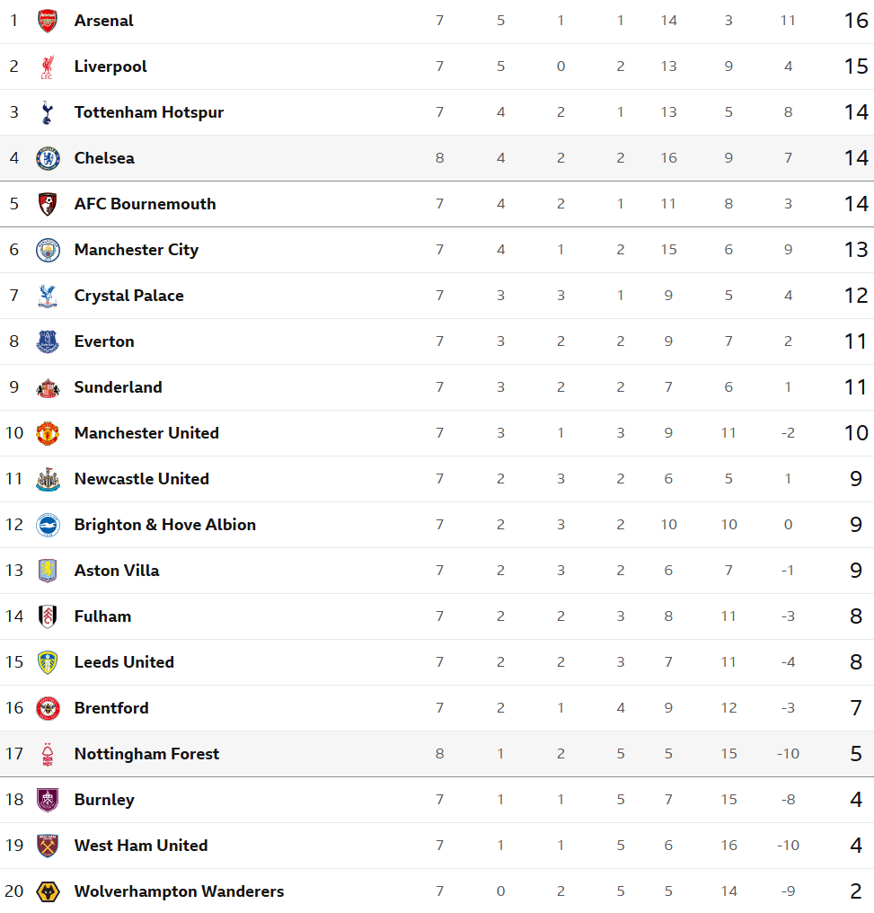
Task: Select the Sunderland team name
Action: [x=118, y=387]
